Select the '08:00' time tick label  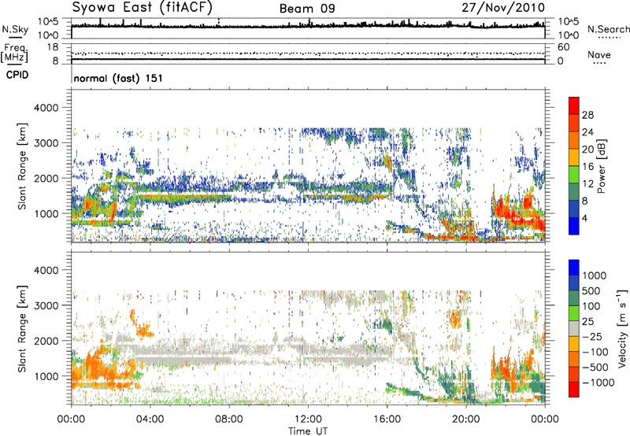[229, 419]
